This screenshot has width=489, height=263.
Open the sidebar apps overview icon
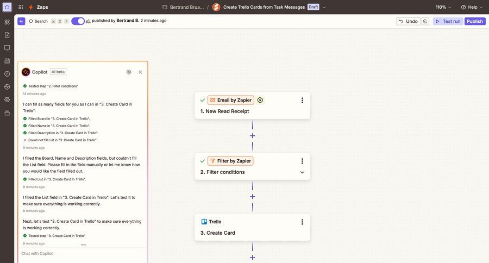pyautogui.click(x=7, y=22)
